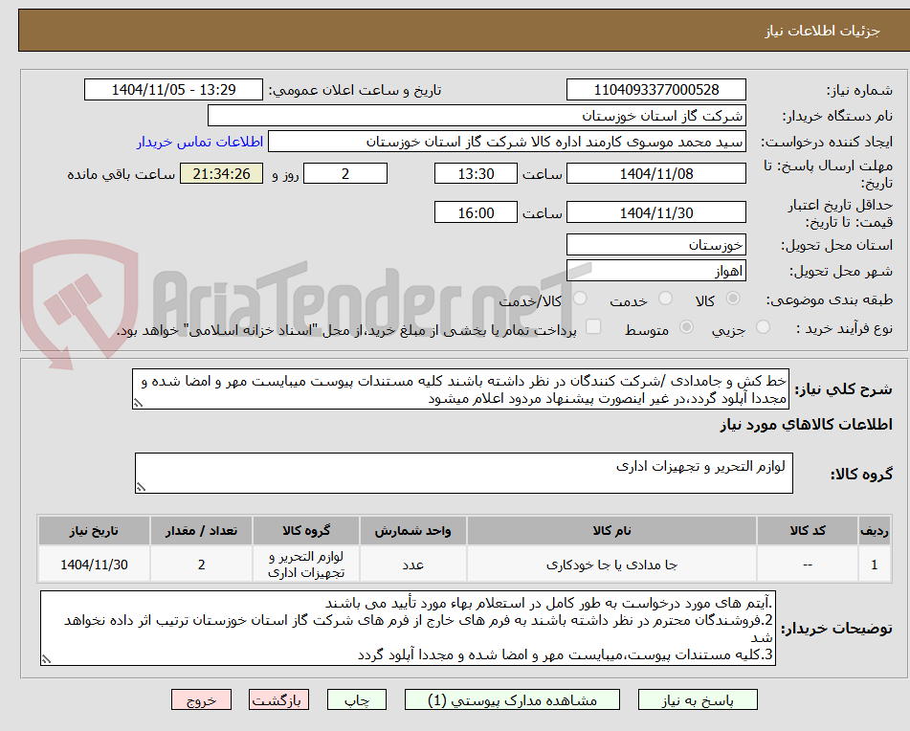Select the کالا radio button

pos(733,299)
